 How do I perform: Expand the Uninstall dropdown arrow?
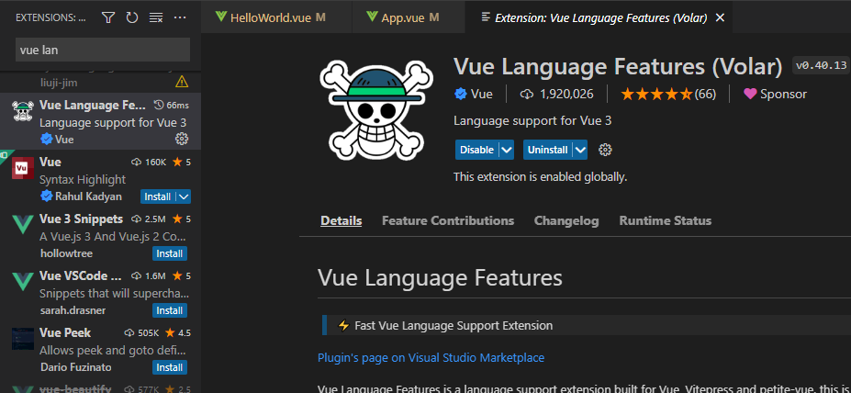tap(580, 150)
